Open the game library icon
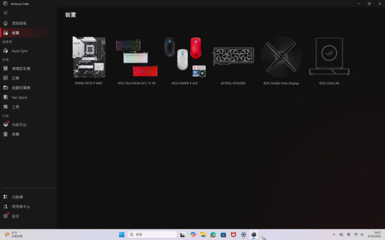Screen dimensions: 385x240 (x=5, y=88)
